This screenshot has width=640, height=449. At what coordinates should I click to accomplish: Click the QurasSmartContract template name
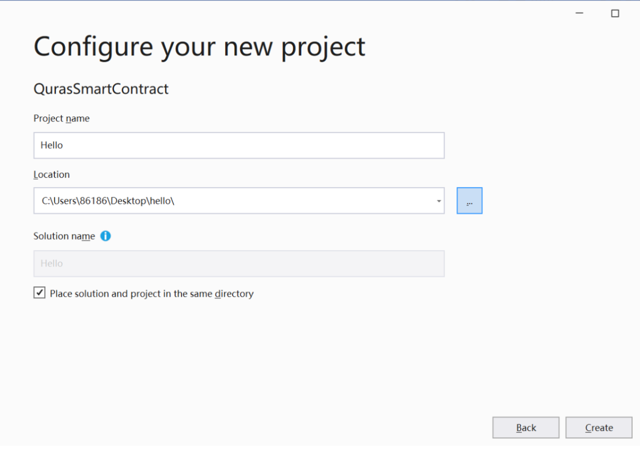(101, 89)
